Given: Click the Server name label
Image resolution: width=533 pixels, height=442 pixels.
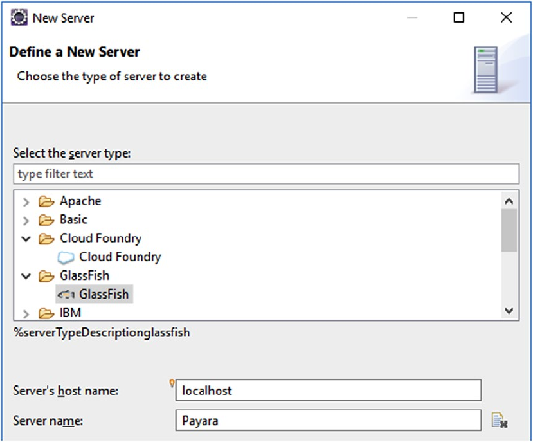Looking at the screenshot, I should [48, 421].
